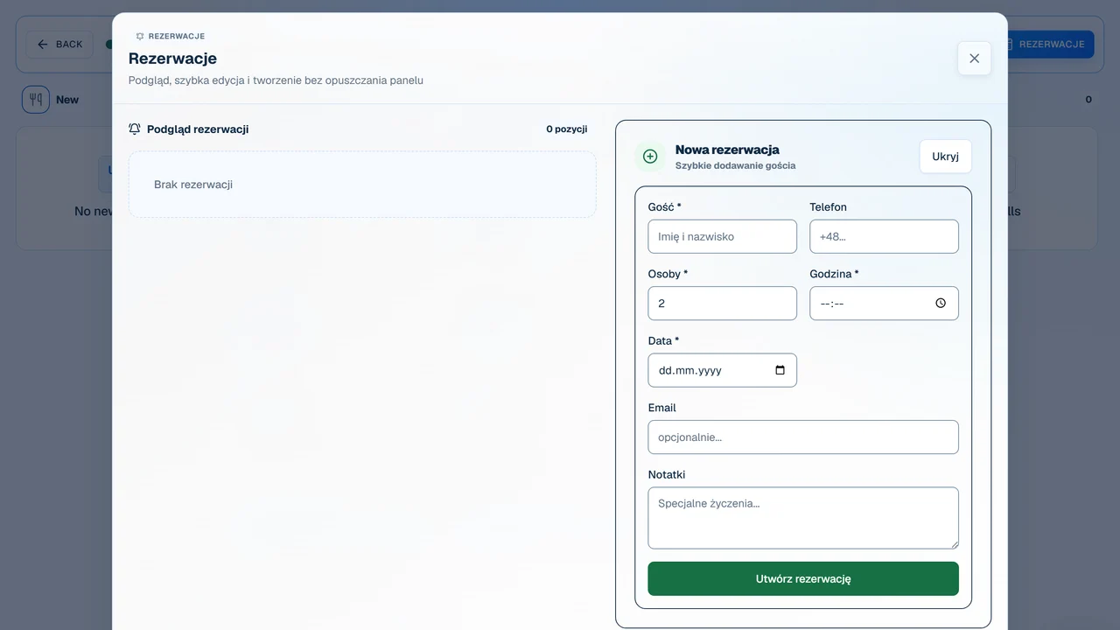This screenshot has height=630, width=1120.
Task: Click the Data date field
Action: coord(723,370)
